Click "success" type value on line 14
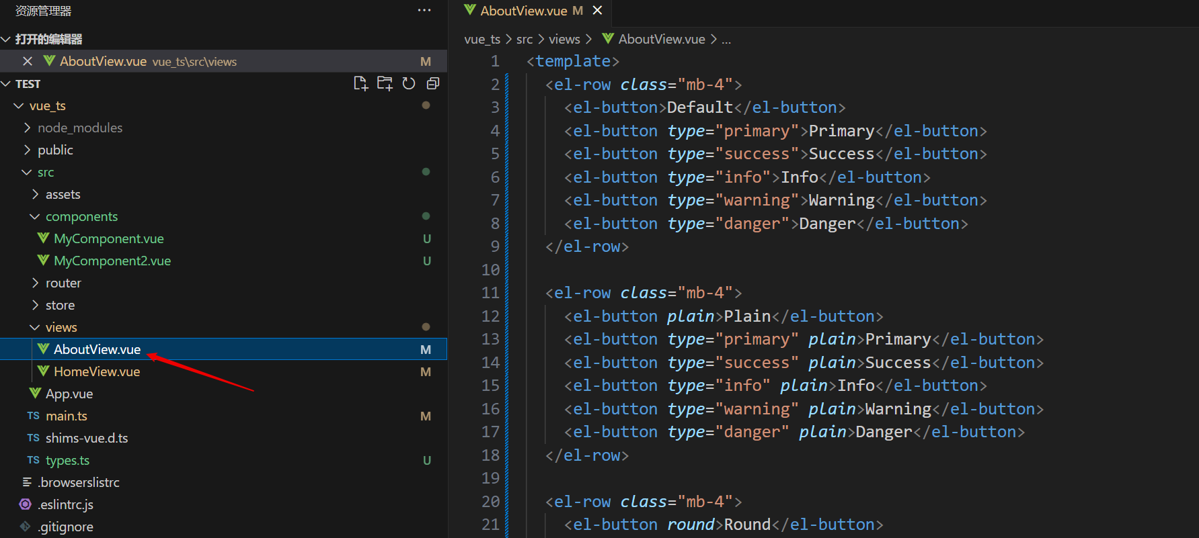 [757, 362]
